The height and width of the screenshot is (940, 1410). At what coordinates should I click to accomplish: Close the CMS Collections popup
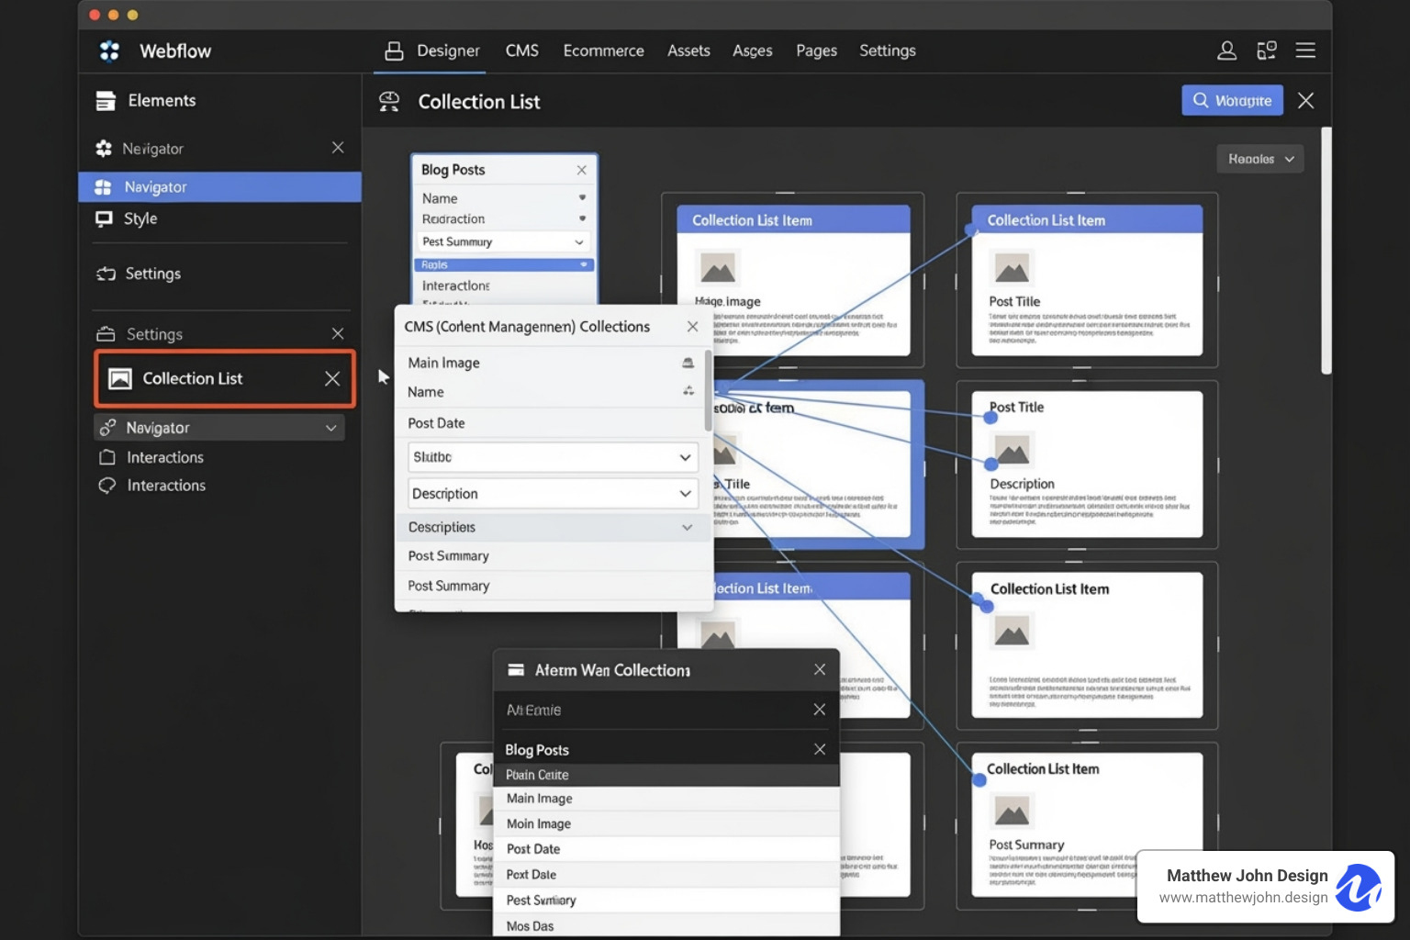(692, 327)
